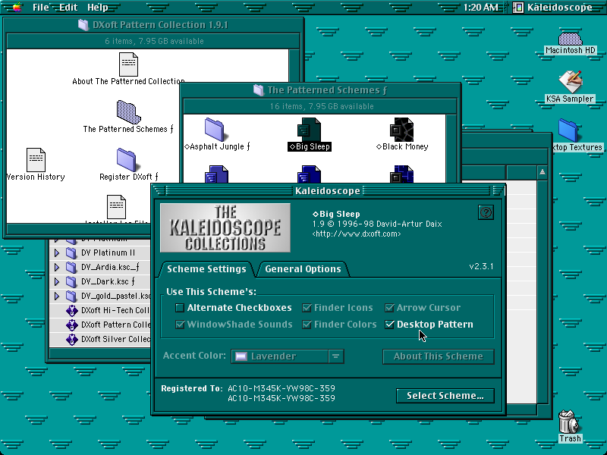607x455 pixels.
Task: Select the Black Money scheme icon
Action: (x=401, y=130)
